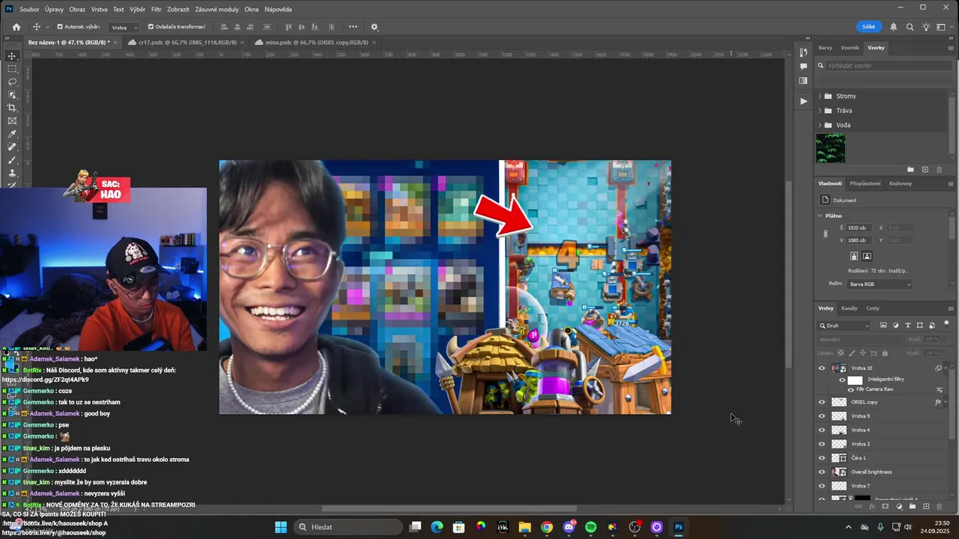959x539 pixels.
Task: Open Spotify from the taskbar
Action: pos(590,527)
